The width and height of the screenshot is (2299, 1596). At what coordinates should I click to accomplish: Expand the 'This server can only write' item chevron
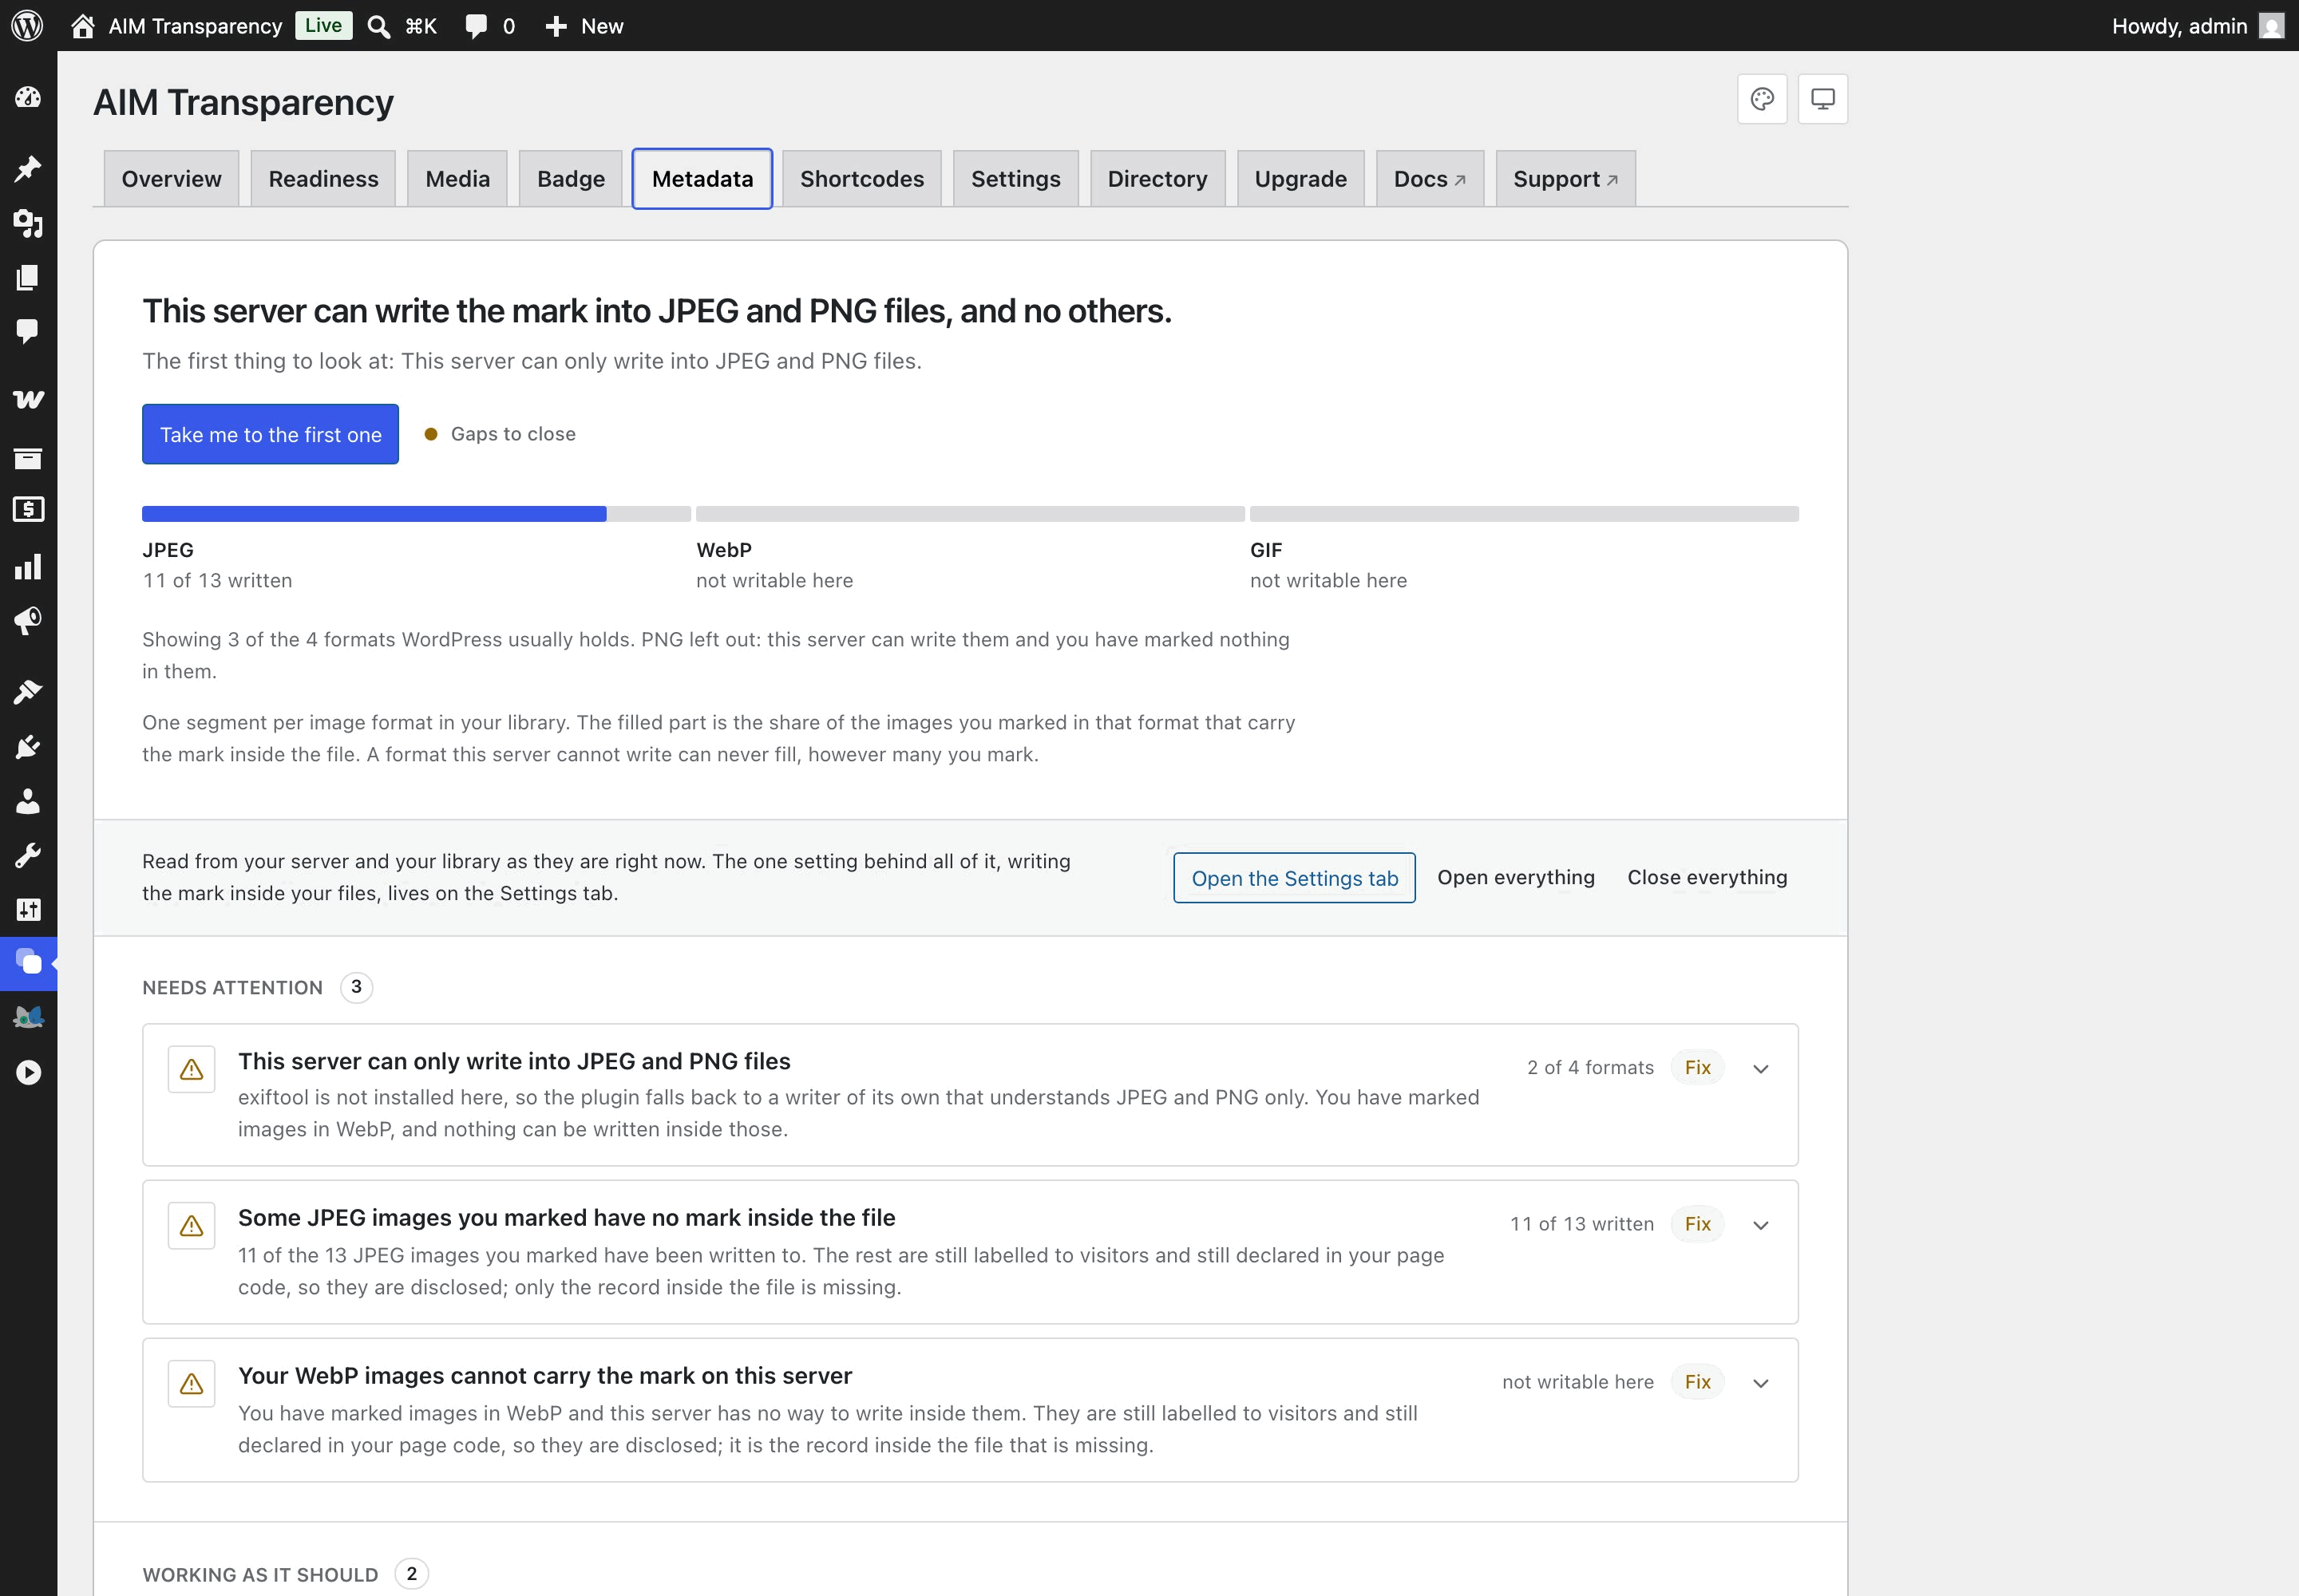[x=1761, y=1068]
